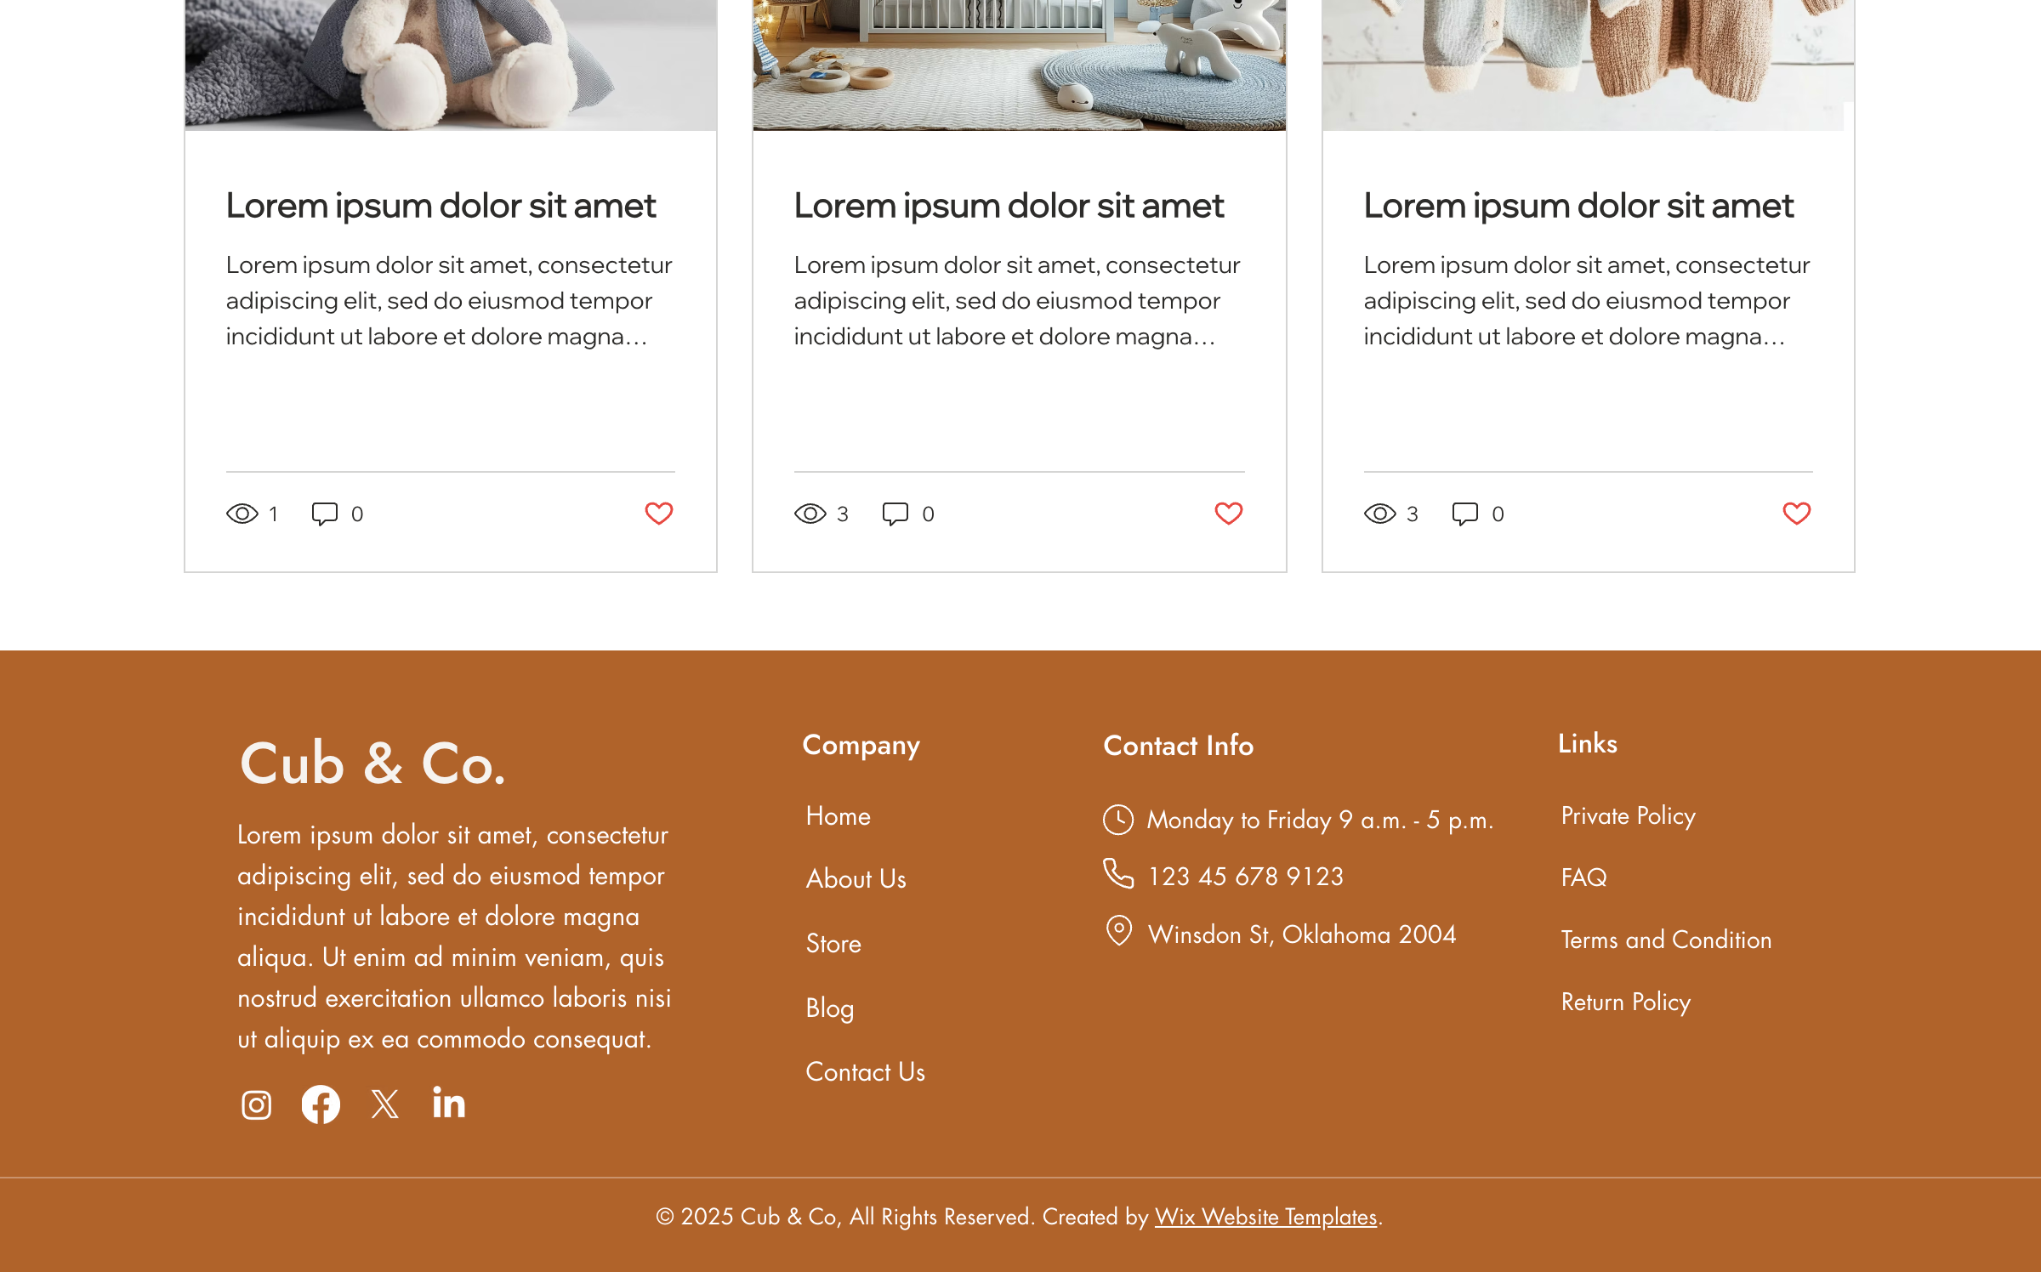Screen dimensions: 2041x1272
Task: Click the views eye icon on second post
Action: [x=810, y=514]
